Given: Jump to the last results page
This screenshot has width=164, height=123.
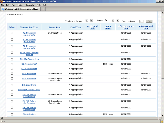Looking at the screenshot, I should (118, 20).
